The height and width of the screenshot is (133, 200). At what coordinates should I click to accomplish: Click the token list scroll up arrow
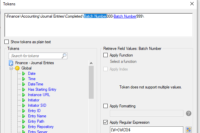pos(91,63)
